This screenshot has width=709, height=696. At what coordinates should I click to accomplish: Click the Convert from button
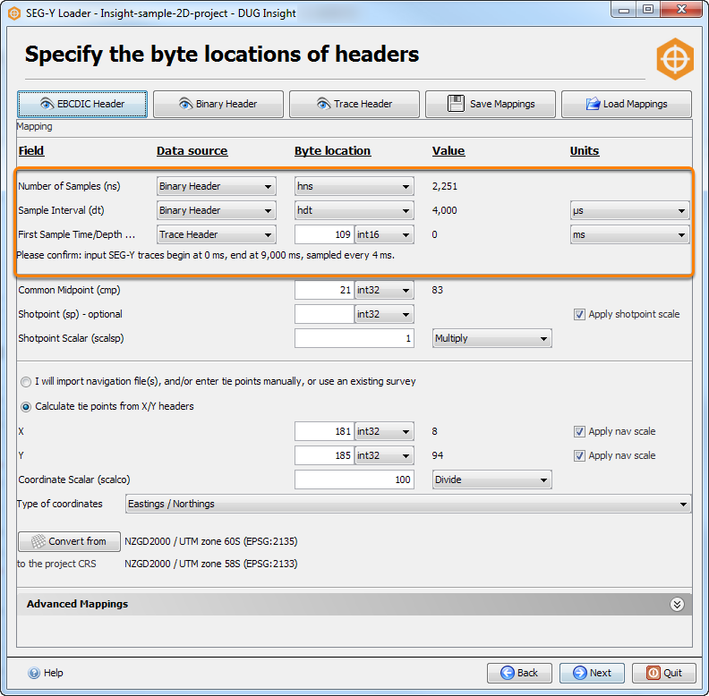tap(69, 541)
